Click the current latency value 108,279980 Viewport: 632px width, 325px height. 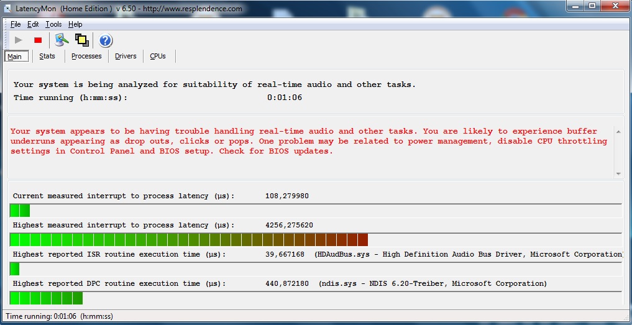pos(287,196)
